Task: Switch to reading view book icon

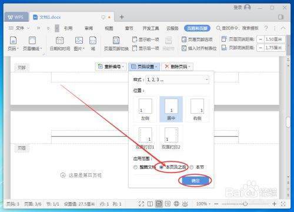Action: (150, 204)
